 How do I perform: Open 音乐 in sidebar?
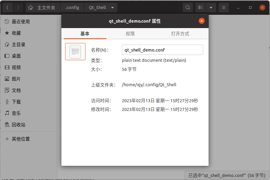(29, 113)
